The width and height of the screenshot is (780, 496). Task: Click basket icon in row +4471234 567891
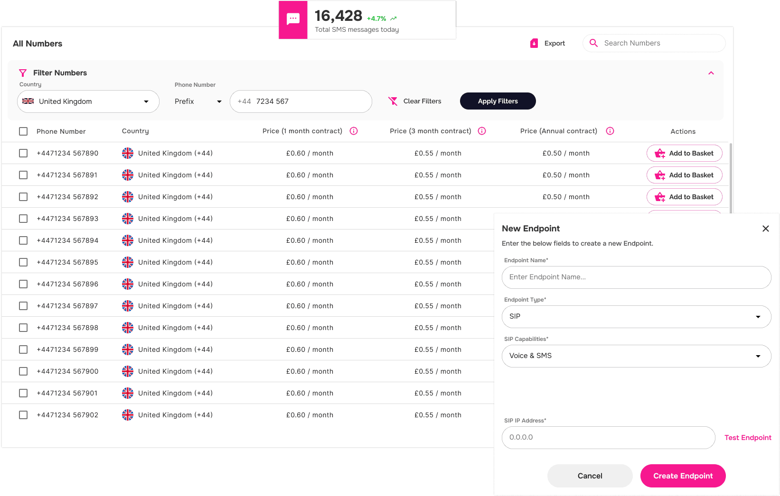[x=660, y=175]
